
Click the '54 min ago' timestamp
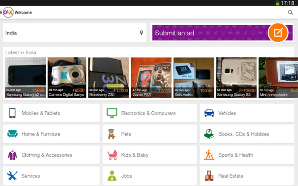tap(224, 90)
